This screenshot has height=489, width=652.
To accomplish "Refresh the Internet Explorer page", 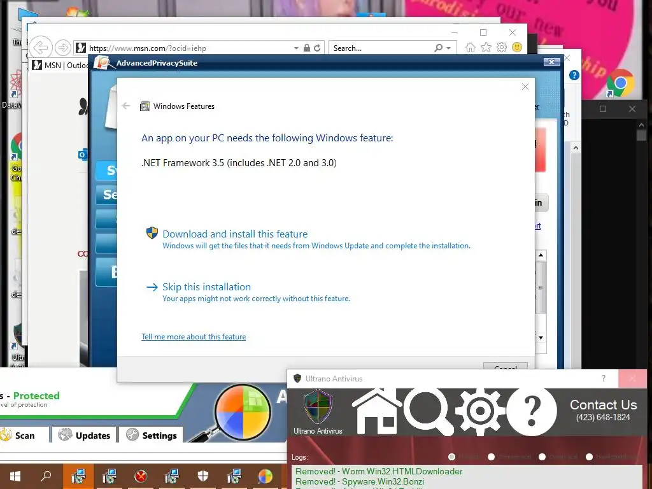I will click(x=317, y=48).
